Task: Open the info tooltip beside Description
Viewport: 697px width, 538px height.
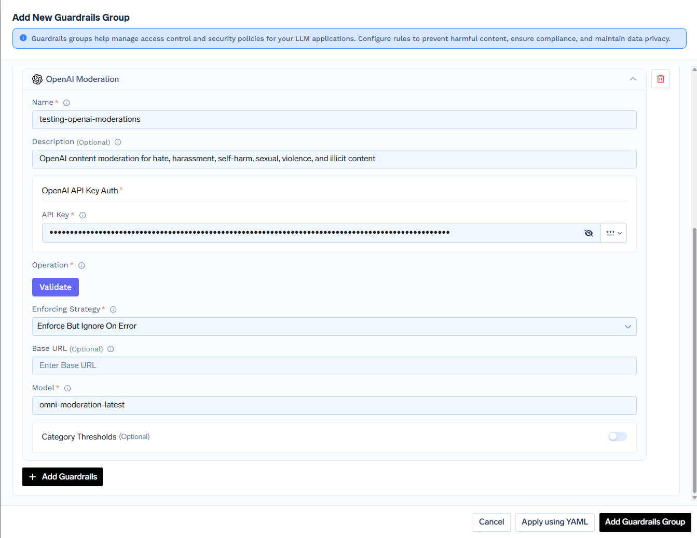Action: pos(118,142)
